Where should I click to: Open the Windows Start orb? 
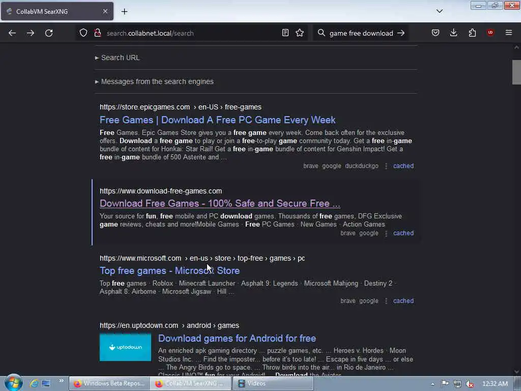13,383
